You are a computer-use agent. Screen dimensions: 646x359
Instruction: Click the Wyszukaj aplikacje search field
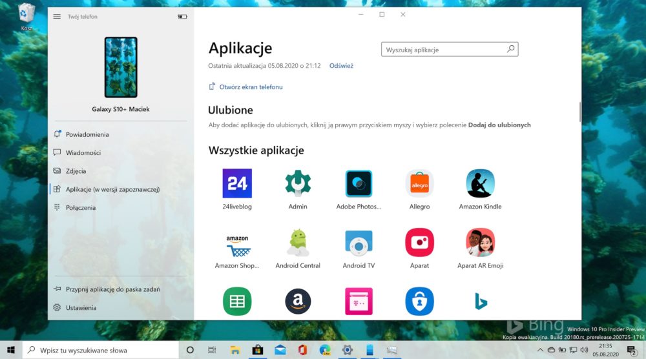(x=450, y=50)
